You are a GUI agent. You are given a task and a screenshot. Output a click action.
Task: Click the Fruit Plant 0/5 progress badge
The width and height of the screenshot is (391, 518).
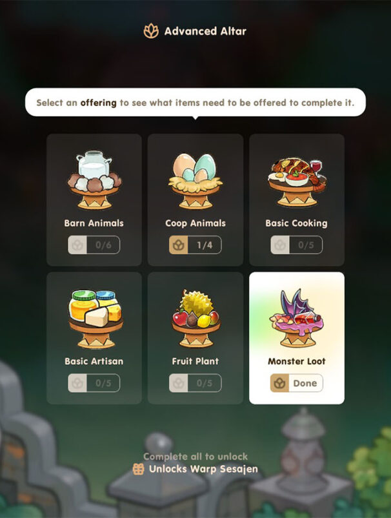(195, 383)
